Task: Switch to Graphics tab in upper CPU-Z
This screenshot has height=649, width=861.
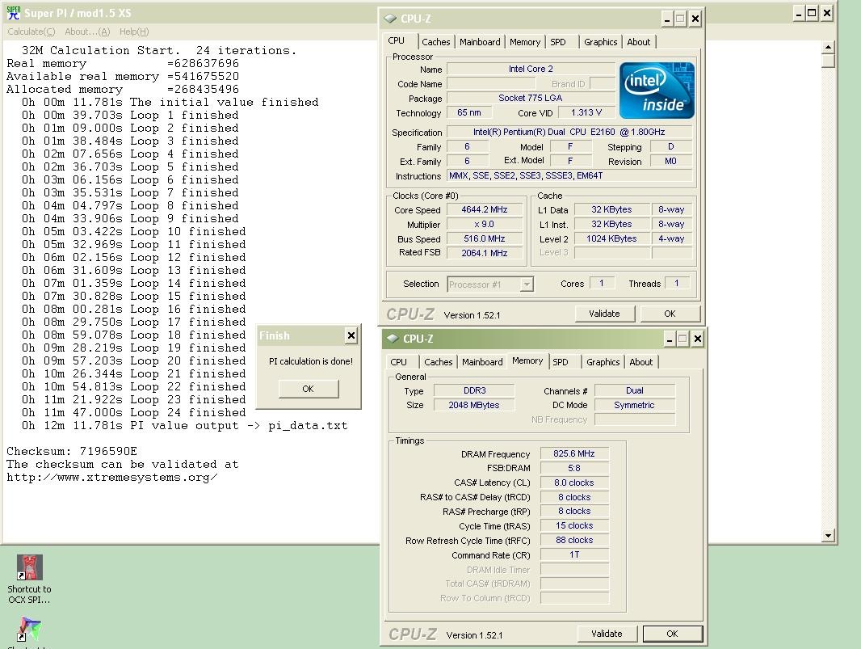Action: 600,42
